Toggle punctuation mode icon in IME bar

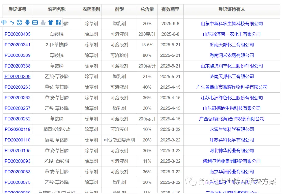(x=12, y=22)
